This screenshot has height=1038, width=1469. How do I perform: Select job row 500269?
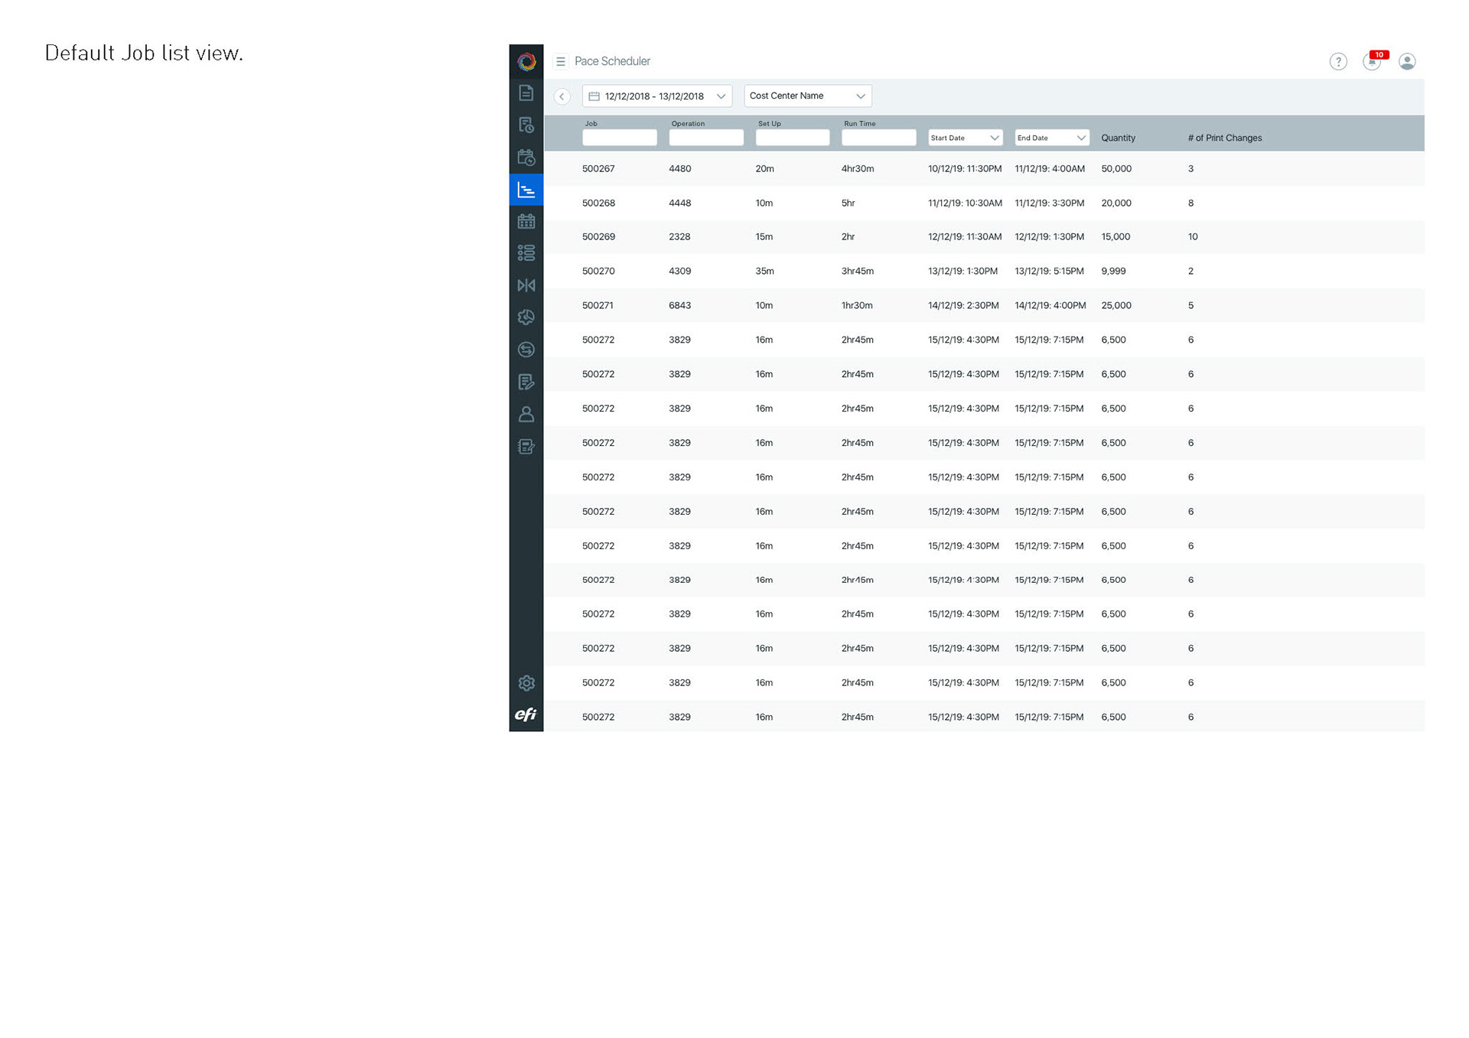click(598, 237)
